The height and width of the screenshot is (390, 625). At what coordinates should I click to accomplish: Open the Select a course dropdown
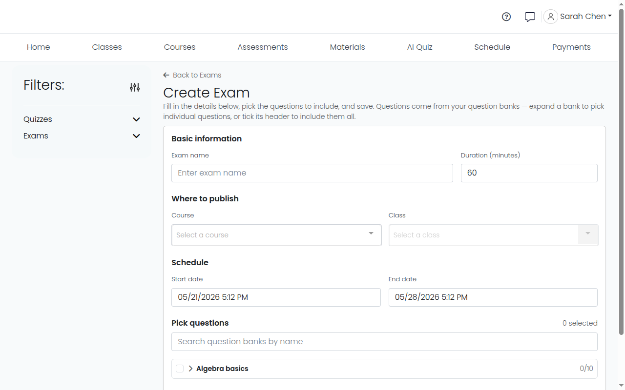tap(276, 235)
